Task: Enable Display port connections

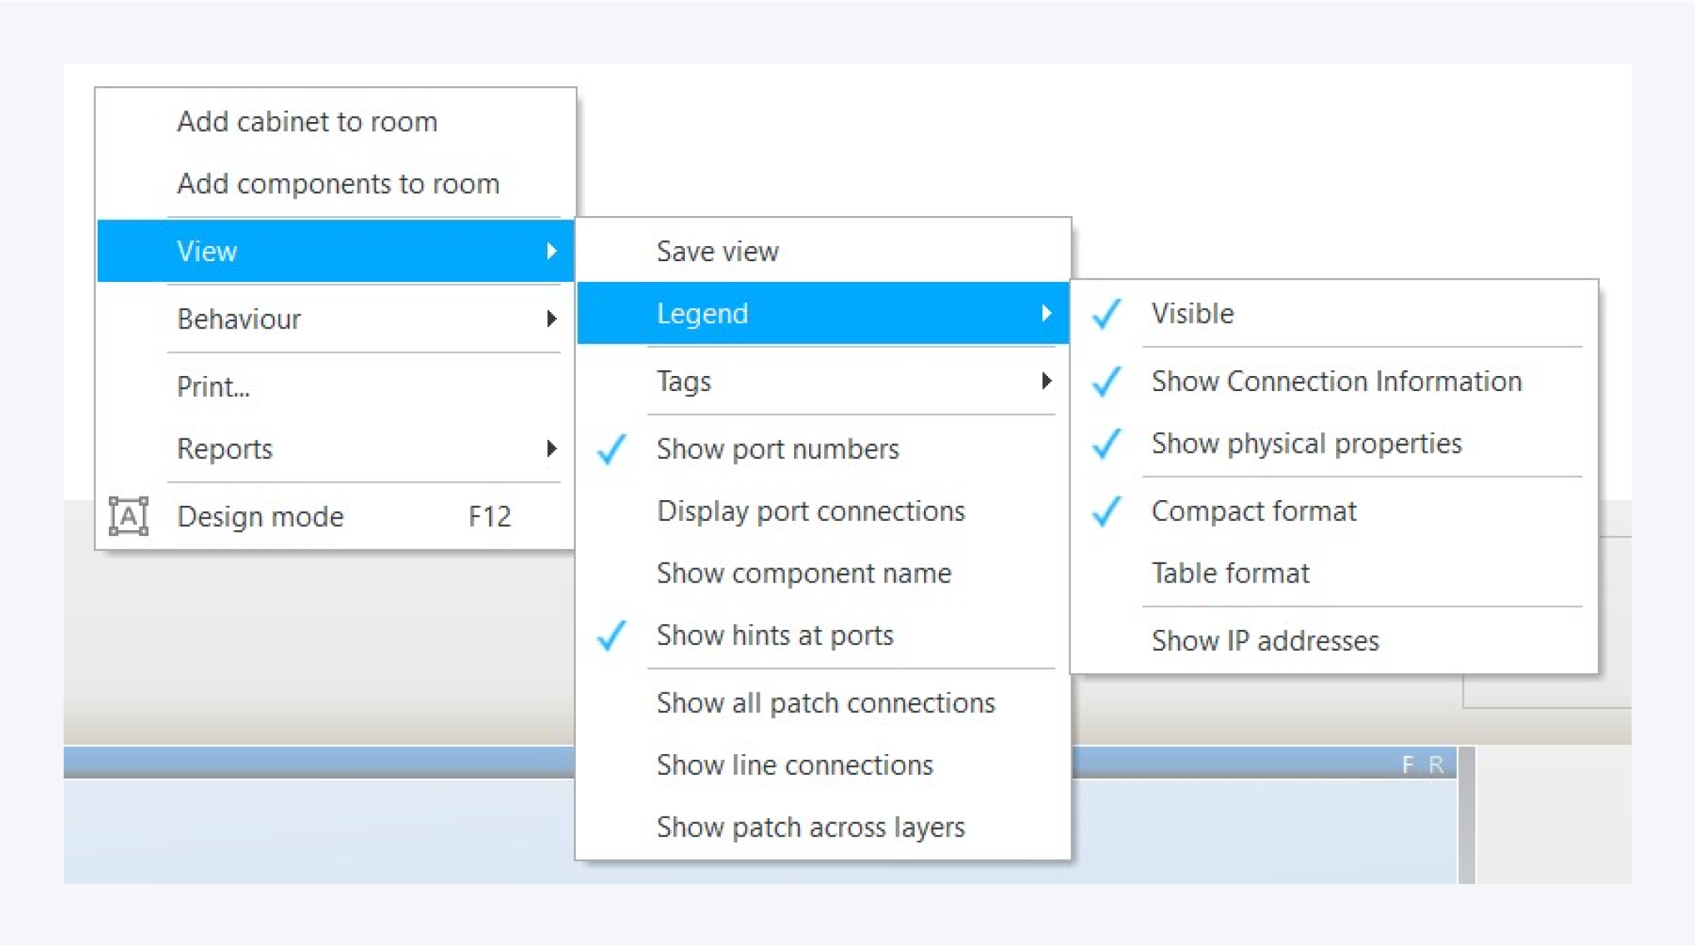Action: pyautogui.click(x=811, y=511)
